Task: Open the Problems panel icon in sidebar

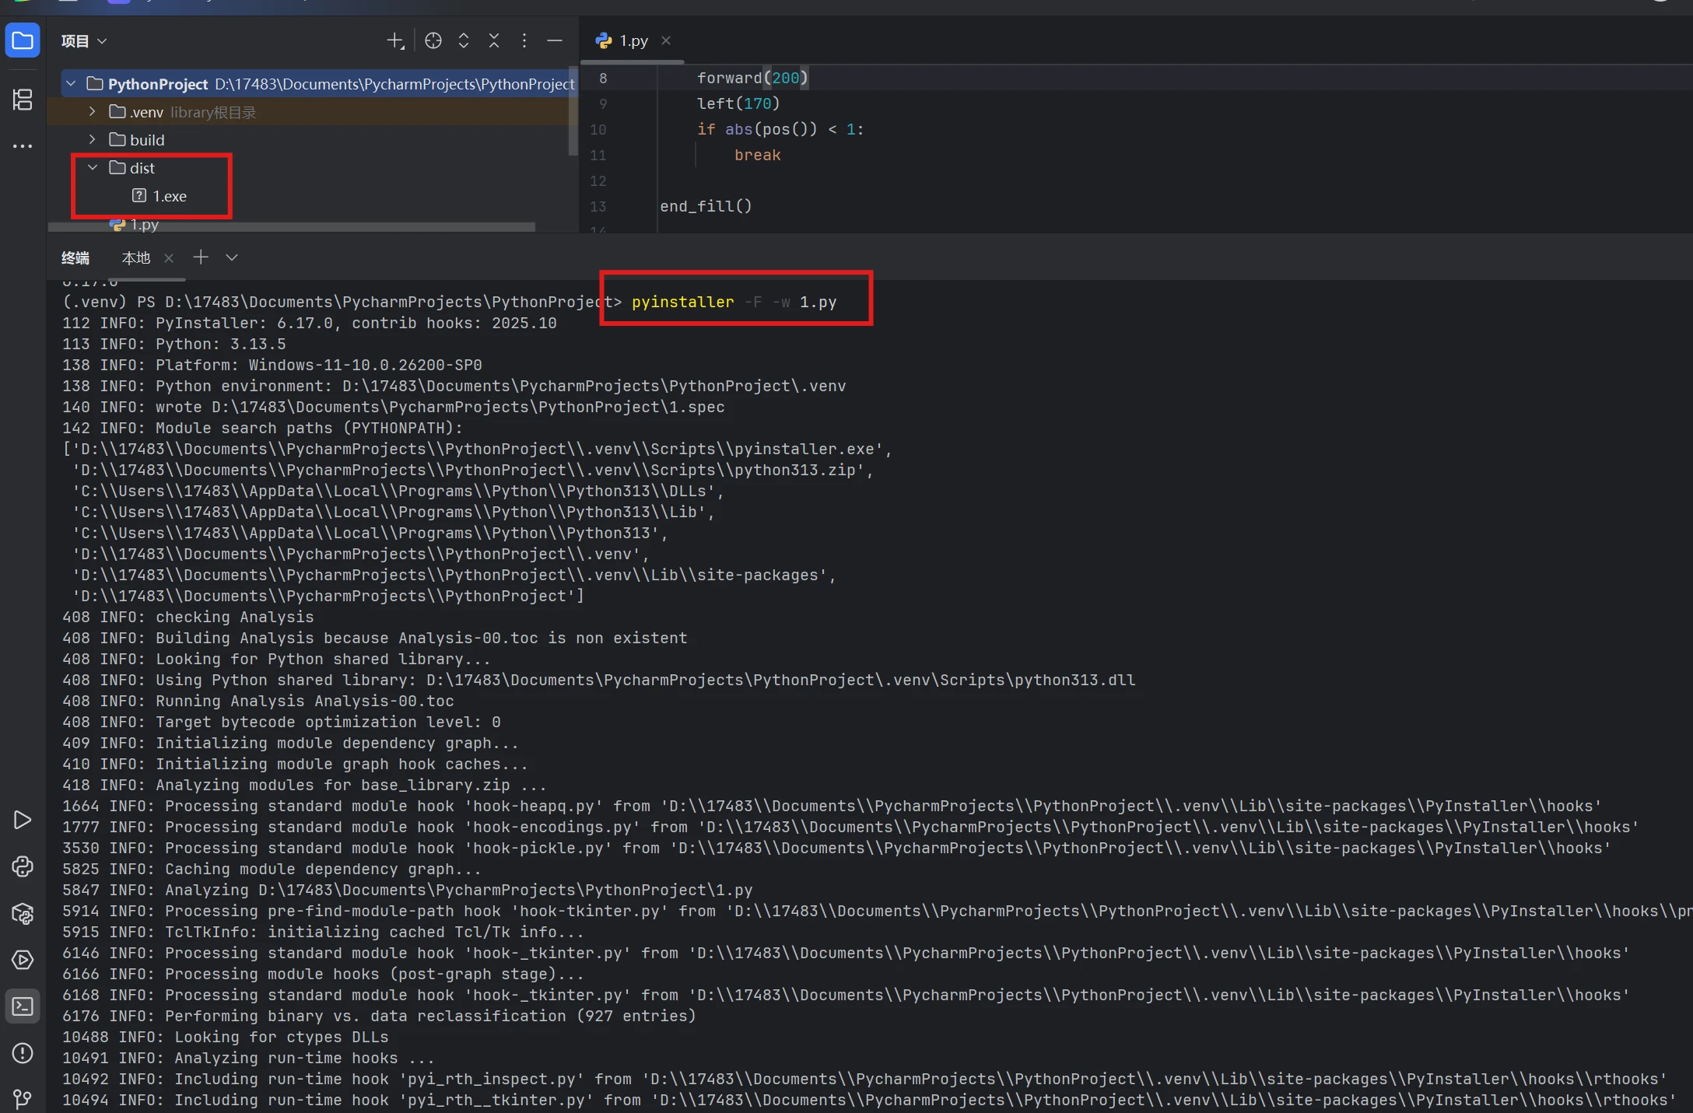Action: 23,1054
